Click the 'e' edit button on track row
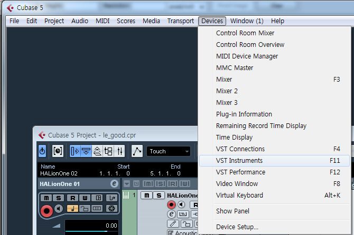The width and height of the screenshot is (354, 235). (x=172, y=214)
